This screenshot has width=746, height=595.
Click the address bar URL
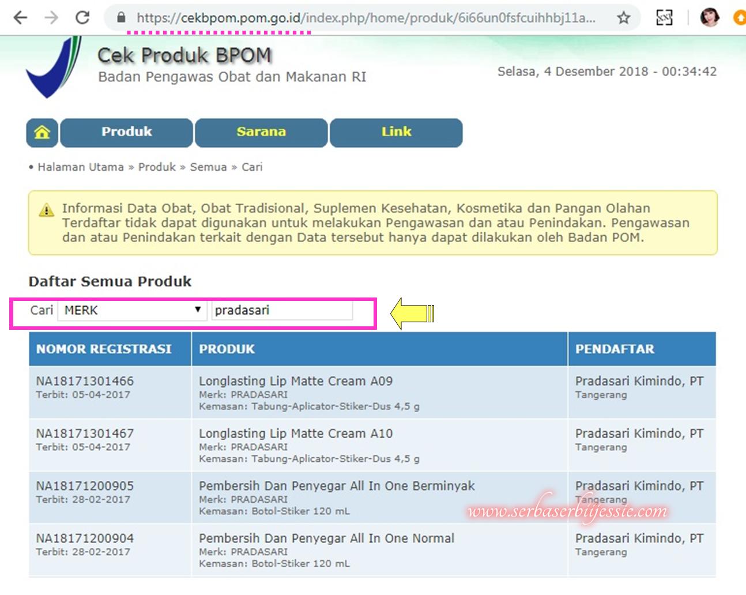click(x=366, y=18)
